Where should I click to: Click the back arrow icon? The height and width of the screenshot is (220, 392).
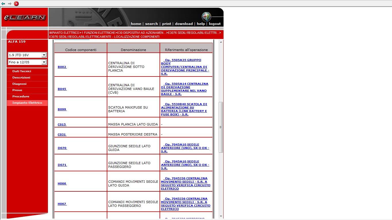click(x=3, y=4)
